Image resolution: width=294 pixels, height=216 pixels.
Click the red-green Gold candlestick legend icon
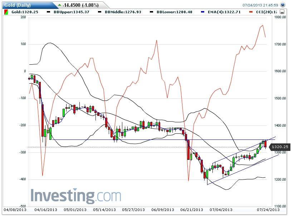click(5, 12)
